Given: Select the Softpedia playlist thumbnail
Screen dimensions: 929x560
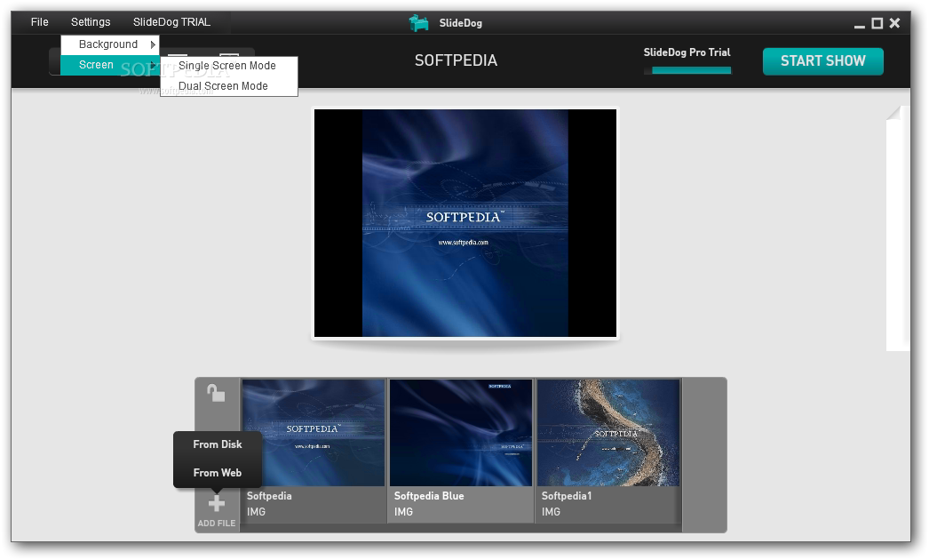Looking at the screenshot, I should pos(314,433).
